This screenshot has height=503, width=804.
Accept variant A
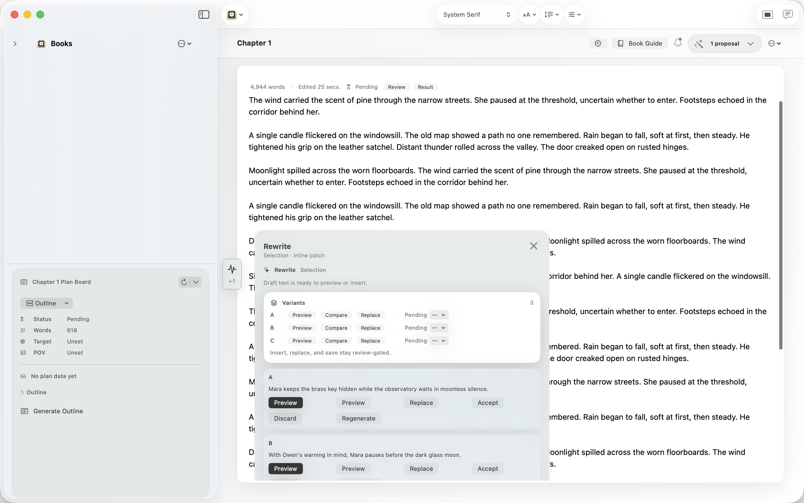pos(487,402)
